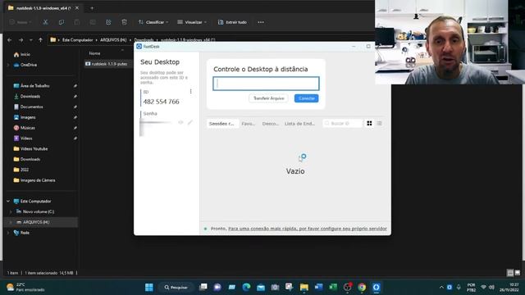Choose Extrair tudo in the toolbar

[232, 22]
